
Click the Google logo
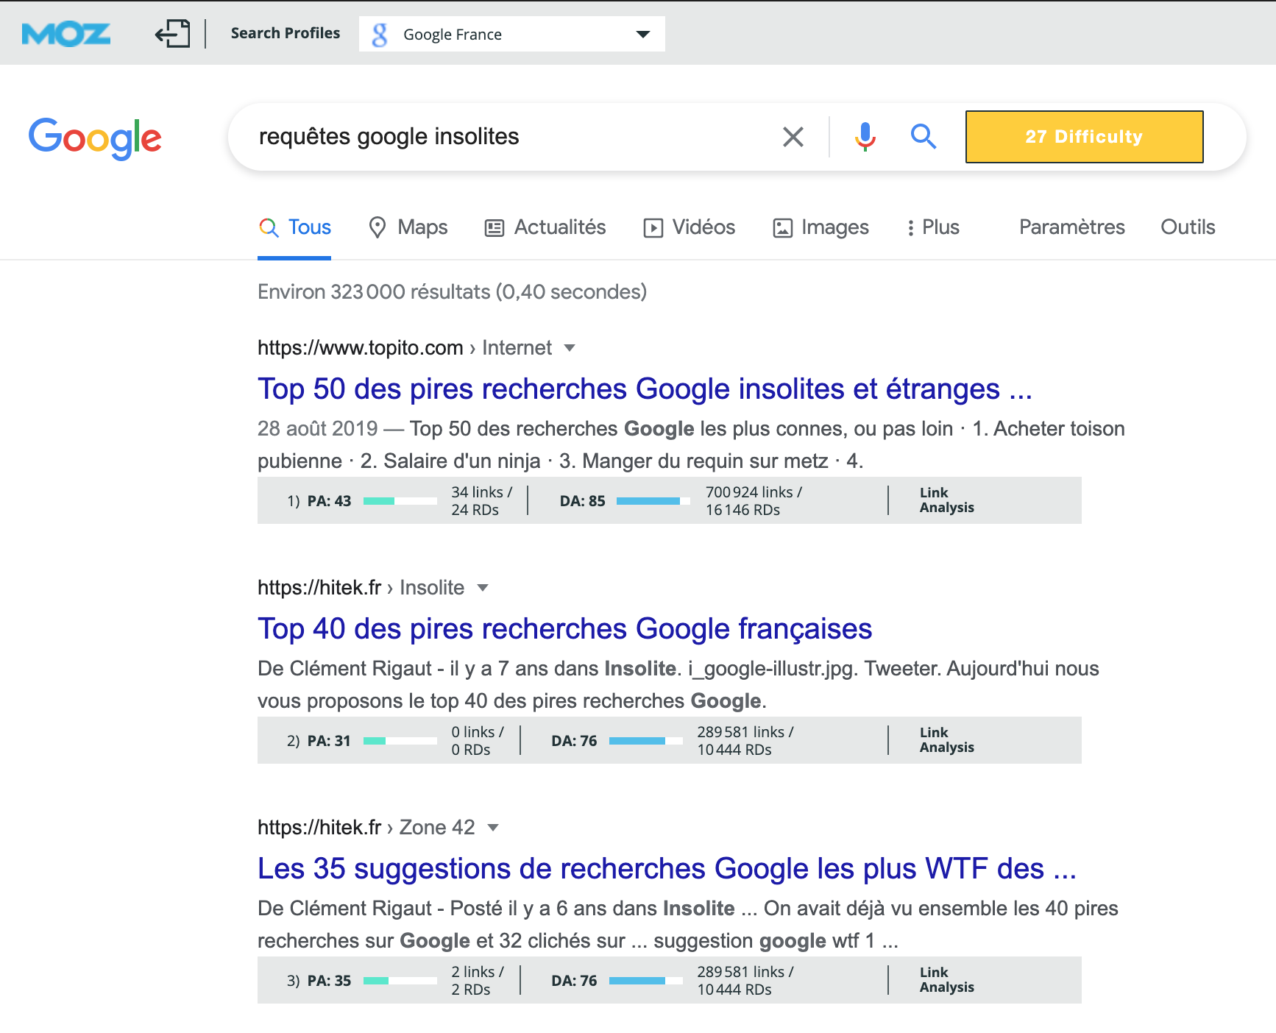tap(95, 138)
